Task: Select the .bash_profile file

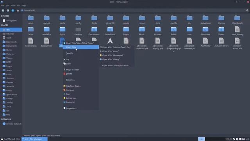Action: pyautogui.click(x=46, y=42)
